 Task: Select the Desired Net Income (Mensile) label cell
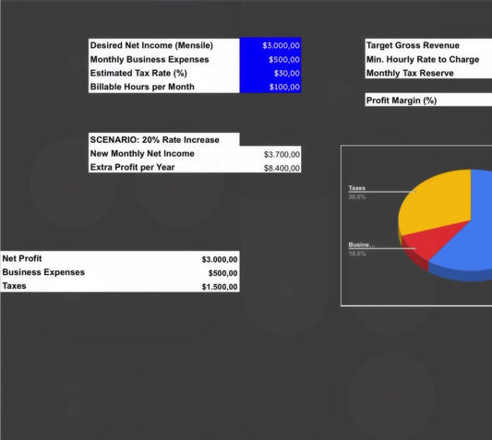[163, 45]
